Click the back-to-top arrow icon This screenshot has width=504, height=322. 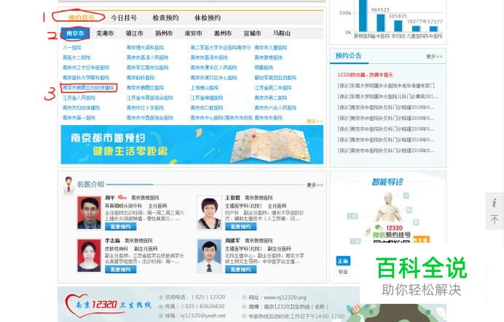(495, 220)
